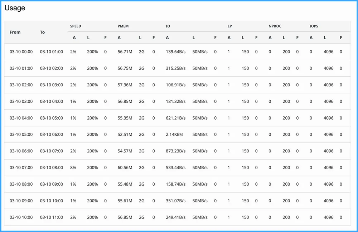This screenshot has height=232, width=358.
Task: Select the 03-10 00:00 From cell
Action: [21, 52]
